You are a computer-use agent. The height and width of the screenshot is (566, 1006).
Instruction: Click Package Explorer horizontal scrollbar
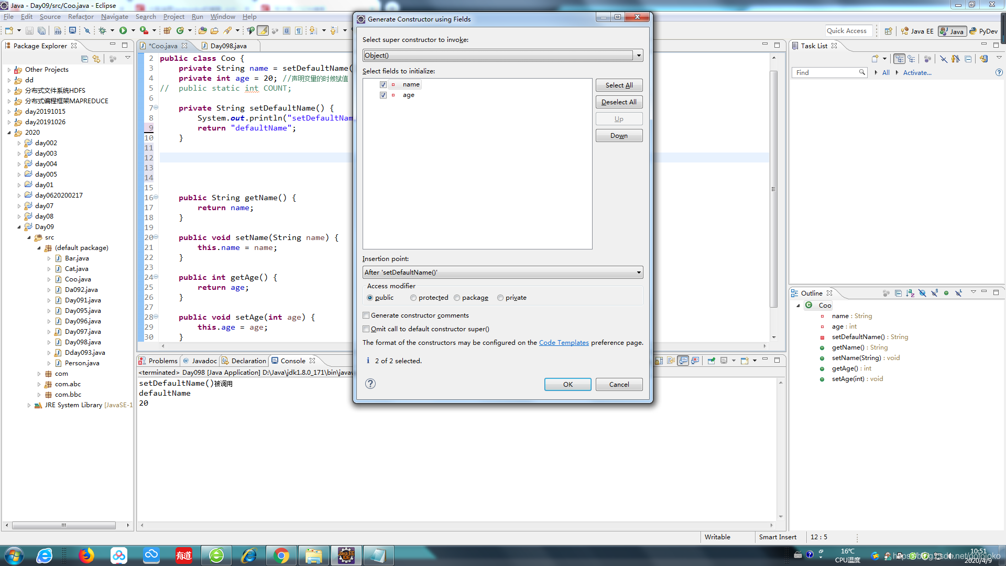coord(64,525)
